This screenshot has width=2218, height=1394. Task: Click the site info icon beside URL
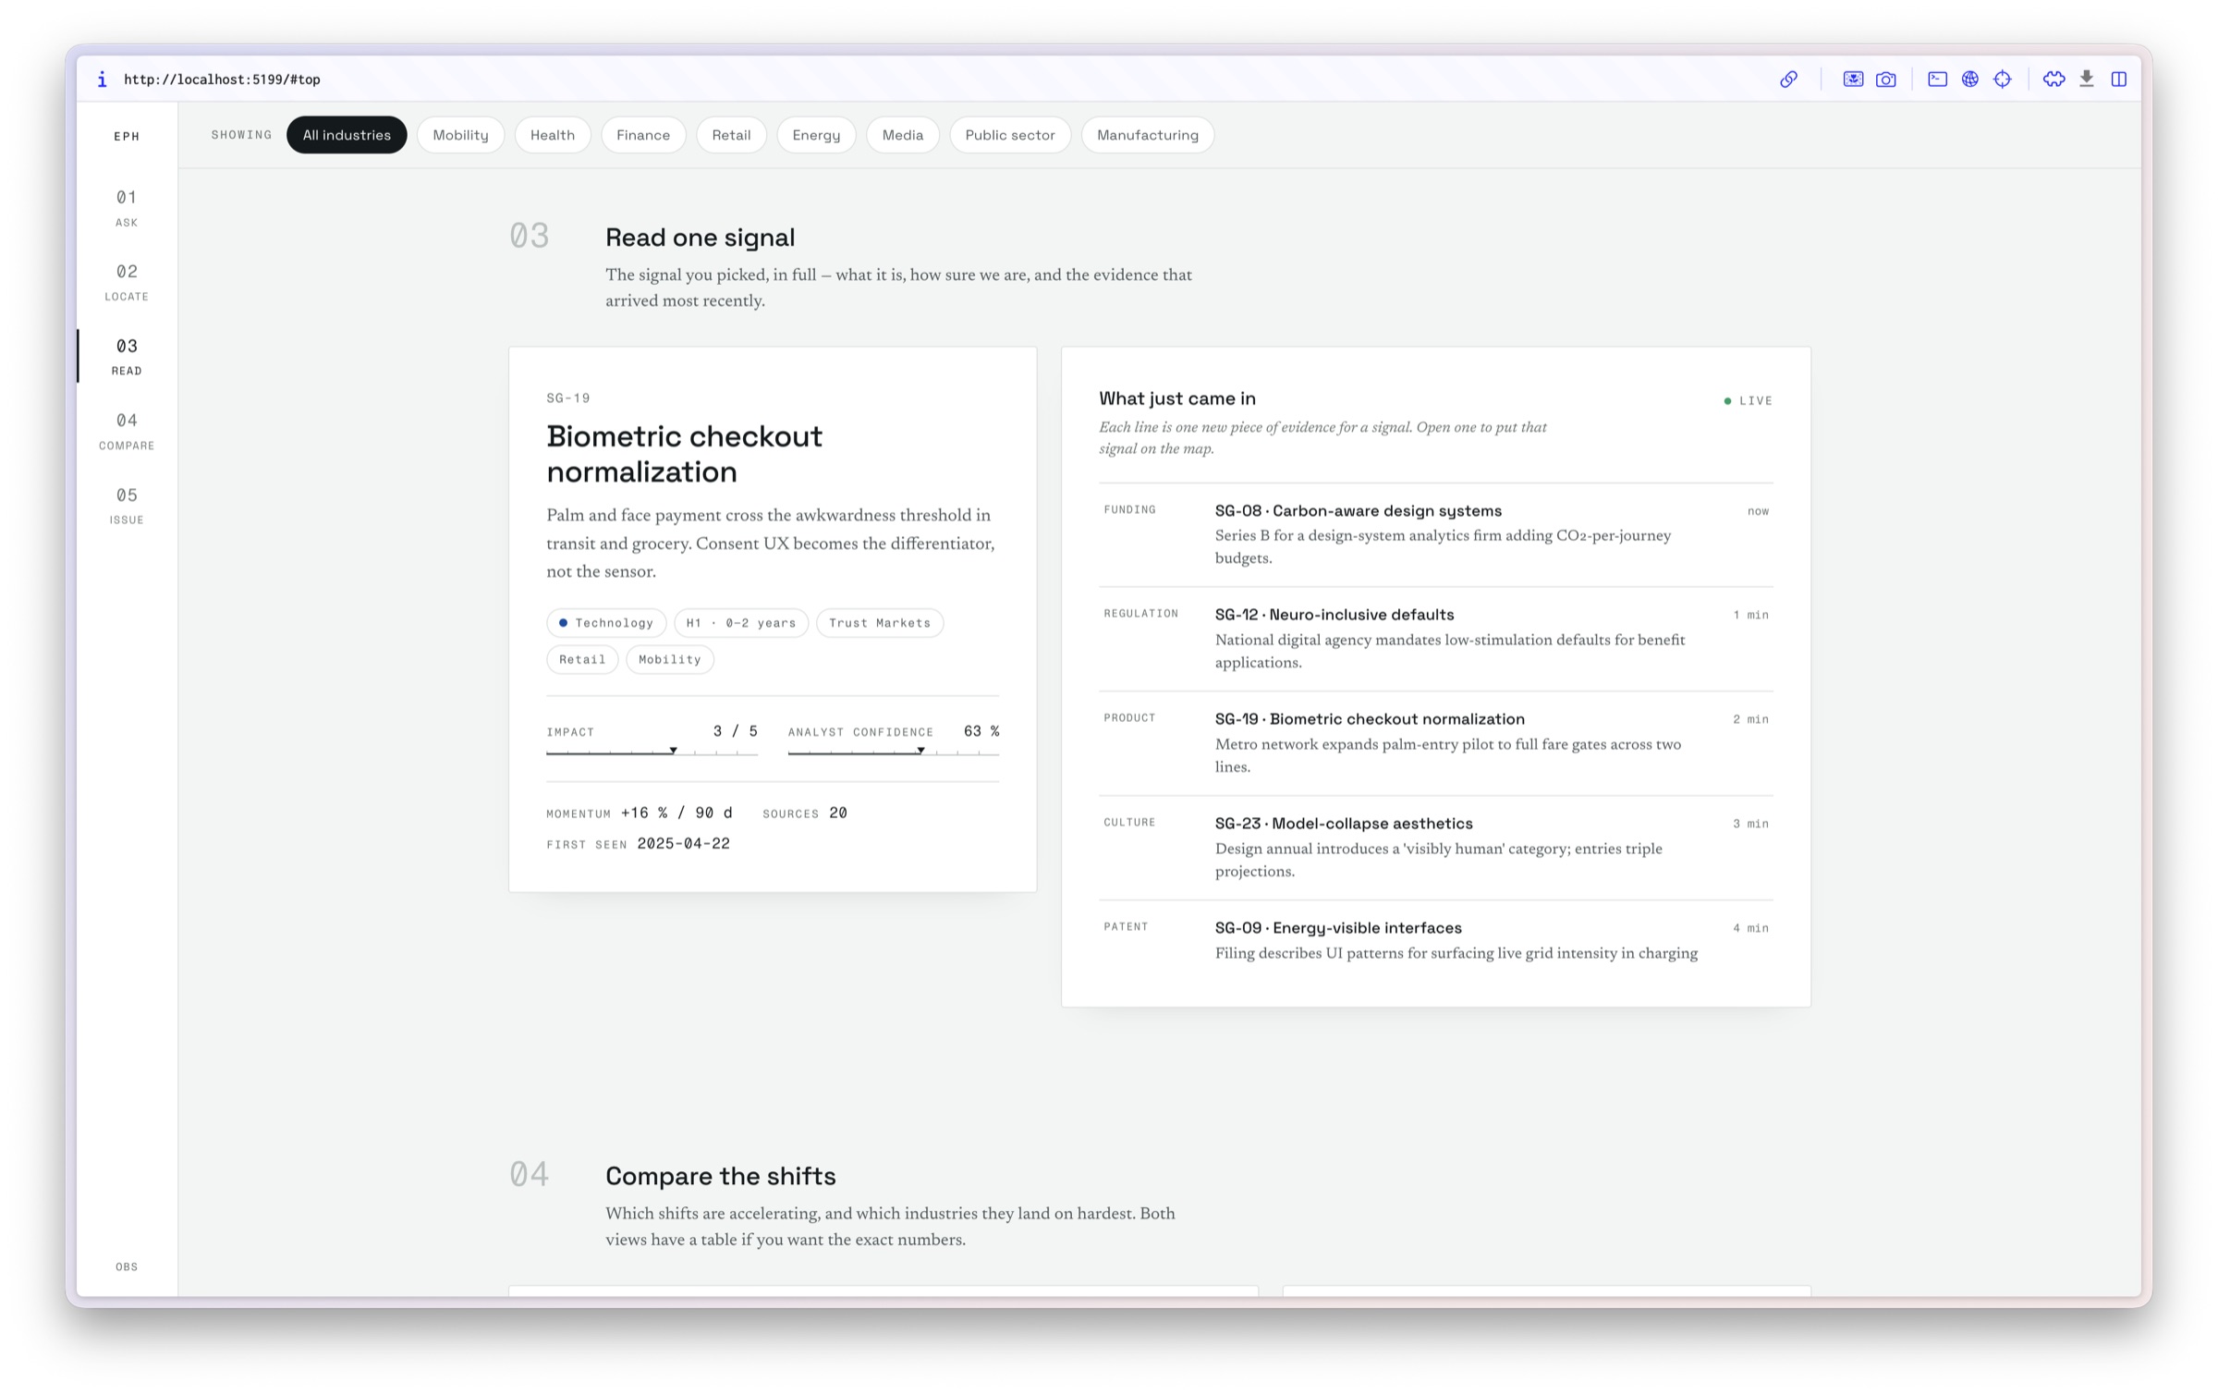pyautogui.click(x=102, y=79)
